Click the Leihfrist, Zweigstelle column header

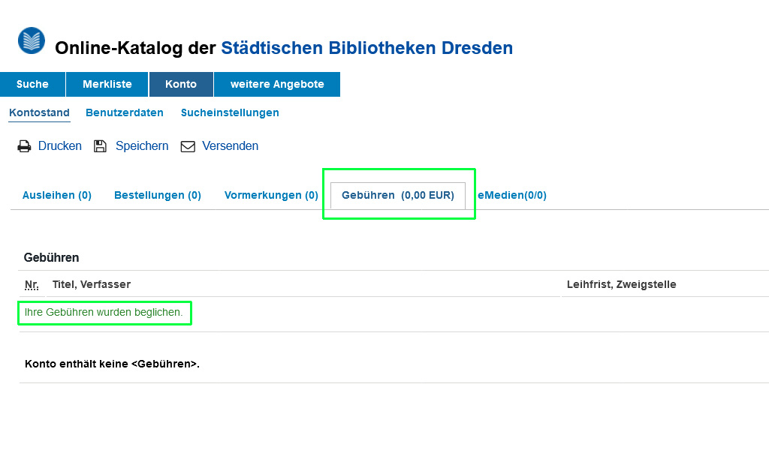621,284
